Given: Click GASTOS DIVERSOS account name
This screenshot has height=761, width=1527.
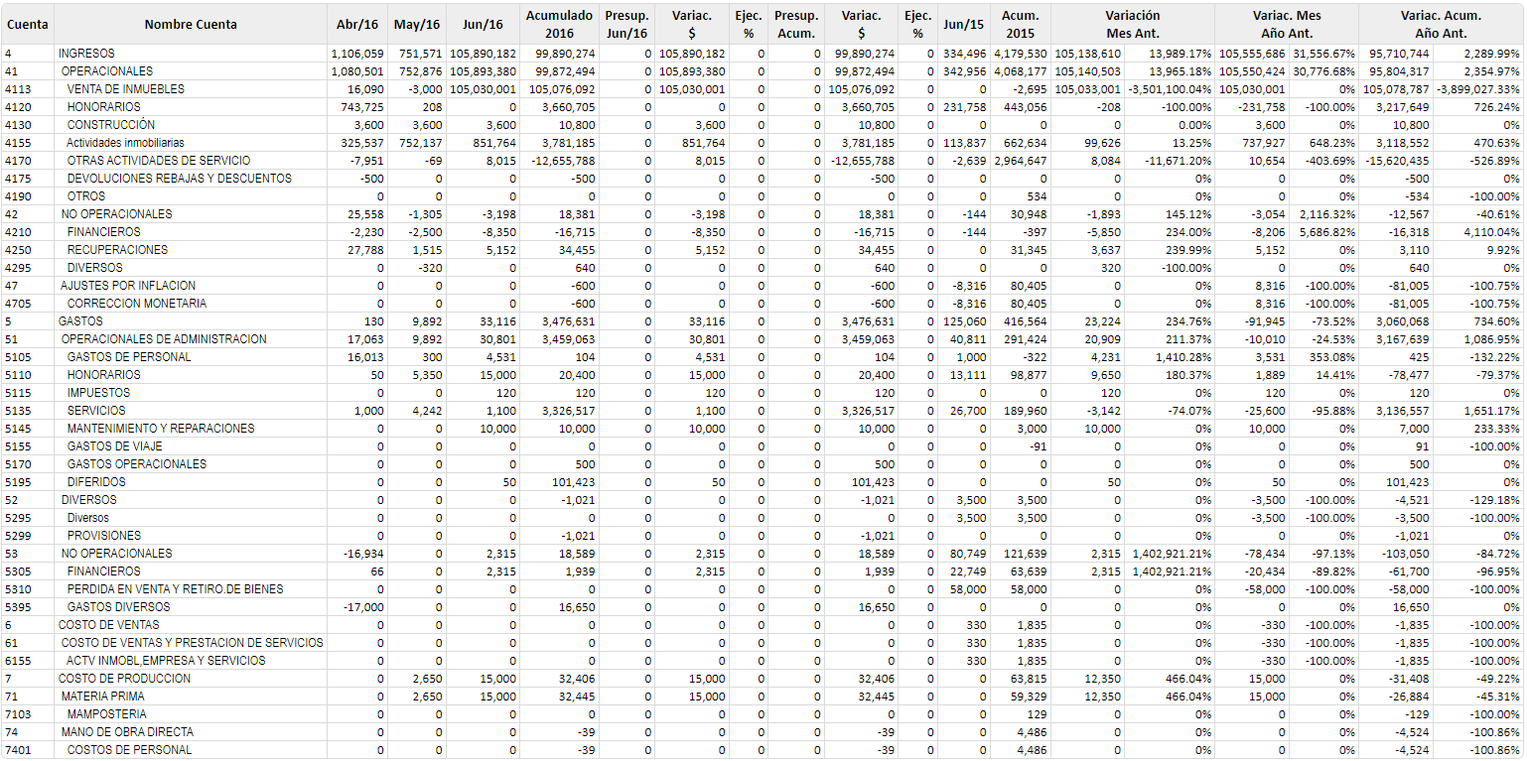Looking at the screenshot, I should 118,607.
